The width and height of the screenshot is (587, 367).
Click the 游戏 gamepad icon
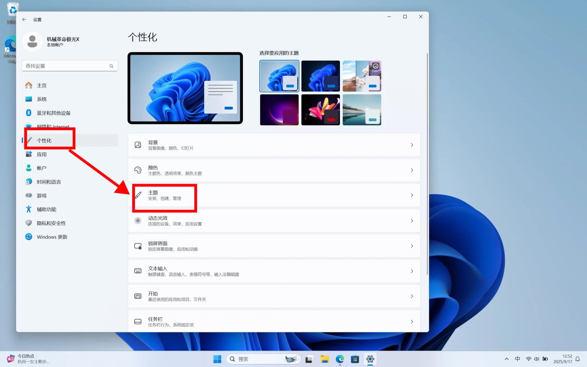click(29, 195)
